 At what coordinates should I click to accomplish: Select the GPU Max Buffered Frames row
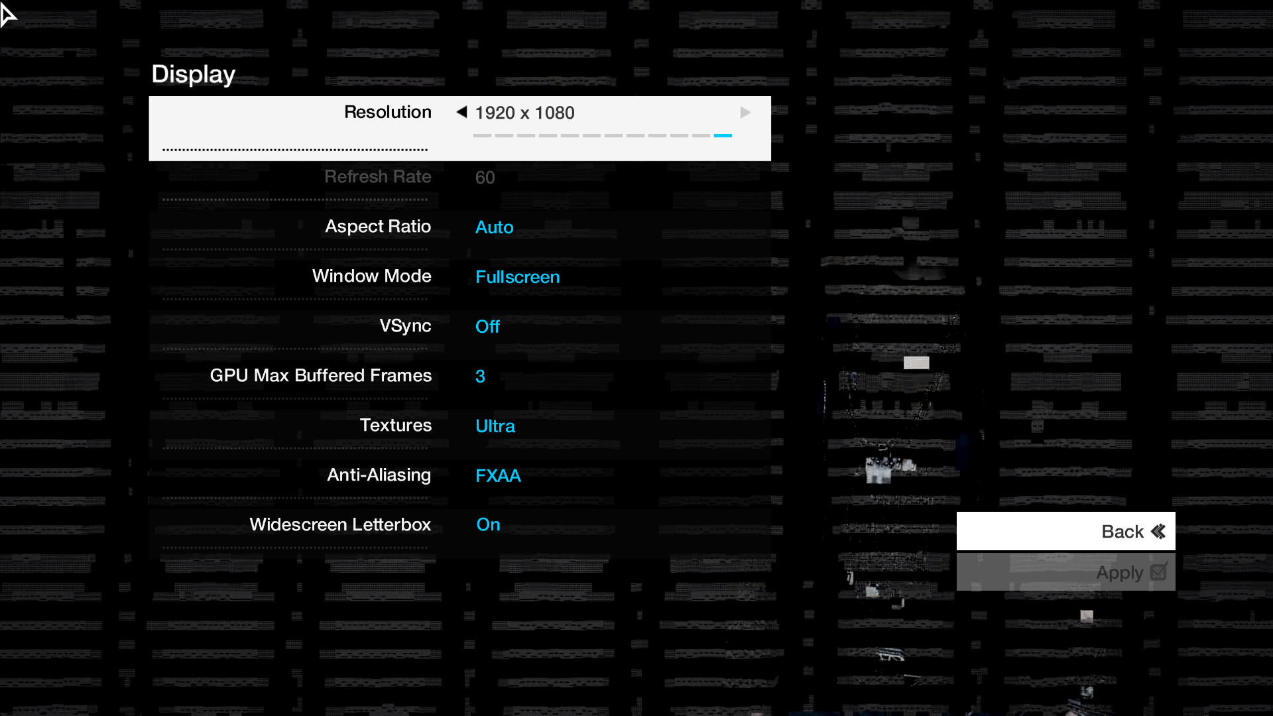point(320,376)
